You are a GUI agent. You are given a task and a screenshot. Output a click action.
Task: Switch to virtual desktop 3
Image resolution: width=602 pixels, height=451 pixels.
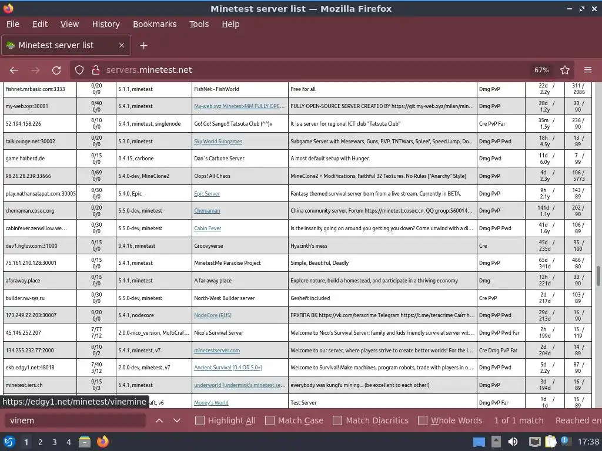(55, 442)
